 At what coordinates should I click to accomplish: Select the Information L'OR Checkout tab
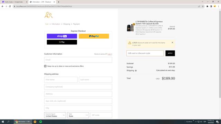point(42,2)
